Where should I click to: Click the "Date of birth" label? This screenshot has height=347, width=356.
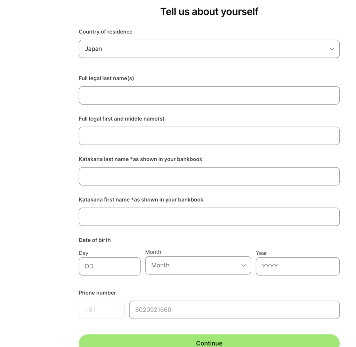(95, 240)
